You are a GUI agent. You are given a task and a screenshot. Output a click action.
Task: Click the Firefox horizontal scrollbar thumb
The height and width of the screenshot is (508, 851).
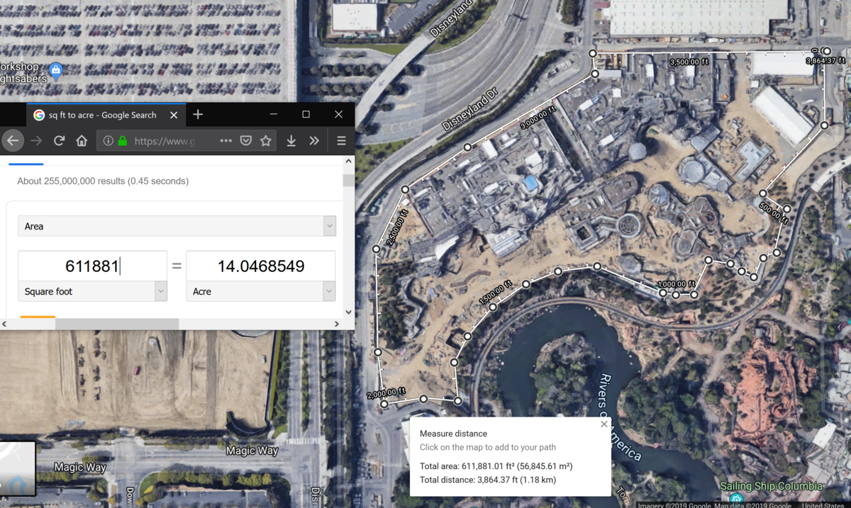tap(117, 324)
